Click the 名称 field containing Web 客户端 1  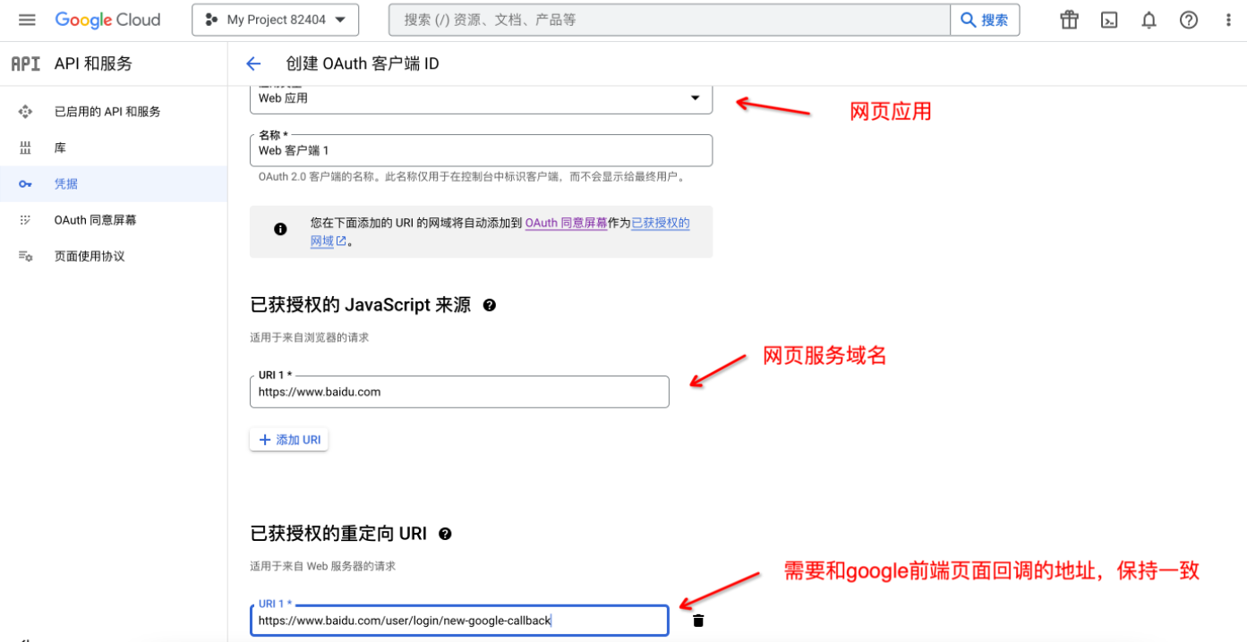tap(481, 150)
